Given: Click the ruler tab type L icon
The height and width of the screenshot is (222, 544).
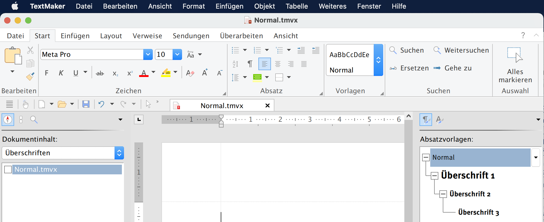Looking at the screenshot, I should point(139,120).
